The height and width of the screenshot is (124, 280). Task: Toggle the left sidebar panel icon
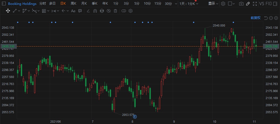[x=4, y=4]
